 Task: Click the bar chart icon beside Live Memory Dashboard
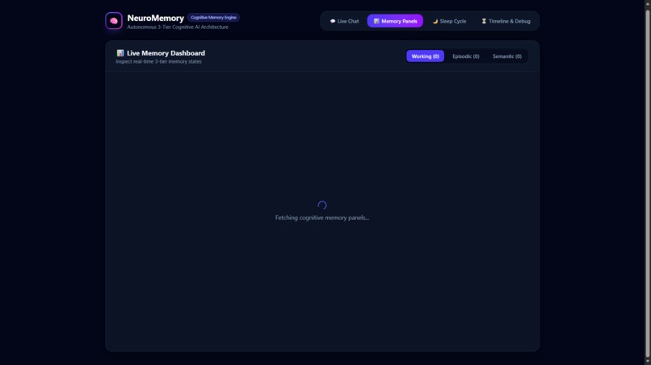tap(120, 53)
